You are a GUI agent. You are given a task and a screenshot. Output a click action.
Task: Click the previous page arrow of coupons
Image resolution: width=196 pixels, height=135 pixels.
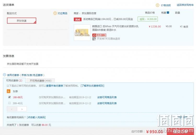tap(11, 109)
